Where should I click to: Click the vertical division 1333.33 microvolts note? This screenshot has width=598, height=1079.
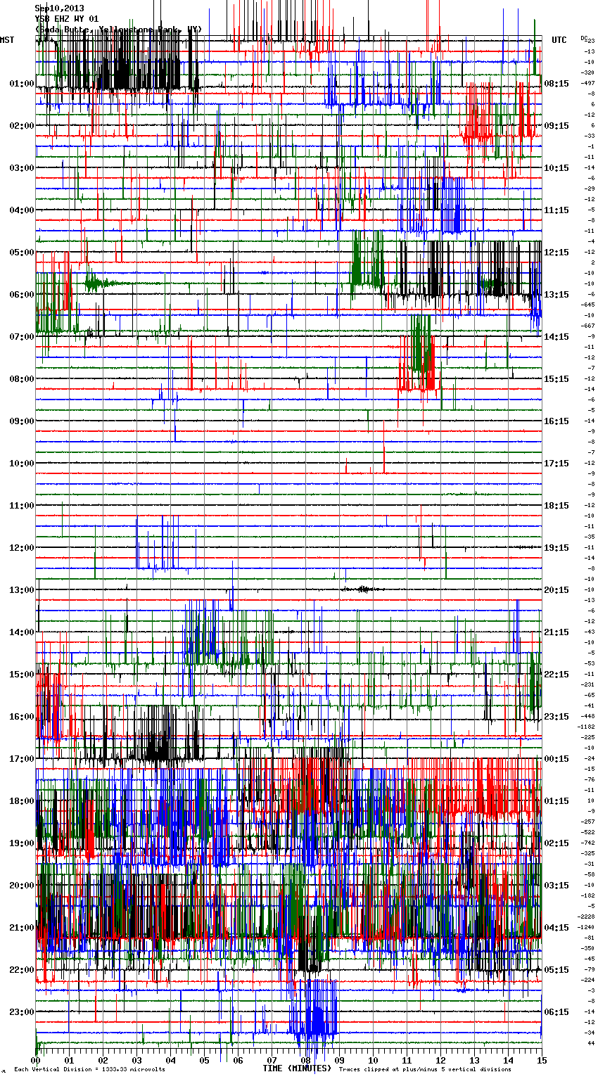[90, 1069]
